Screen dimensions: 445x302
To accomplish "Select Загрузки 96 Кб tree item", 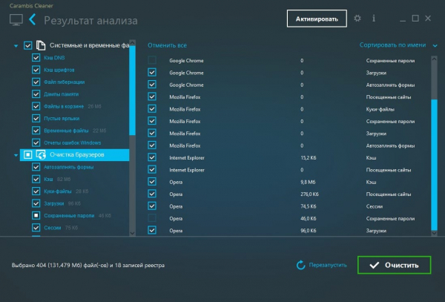I will pyautogui.click(x=62, y=203).
